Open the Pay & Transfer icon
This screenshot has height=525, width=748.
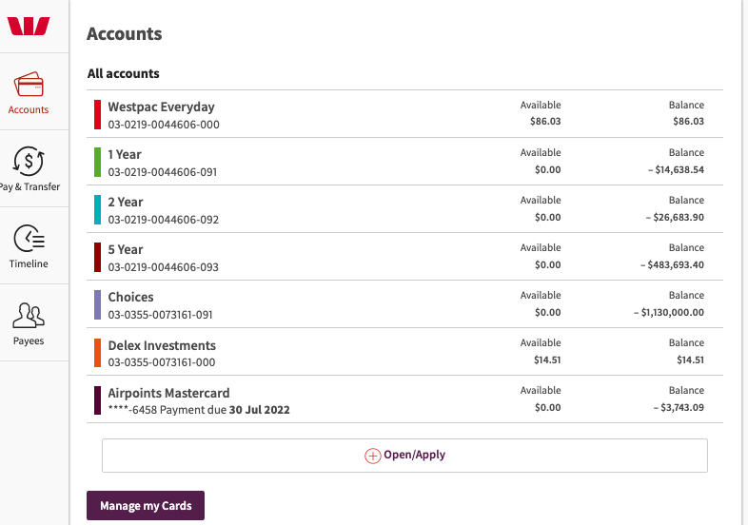pyautogui.click(x=29, y=161)
